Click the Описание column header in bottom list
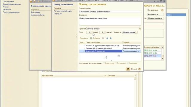191x107 pixels. (120, 76)
